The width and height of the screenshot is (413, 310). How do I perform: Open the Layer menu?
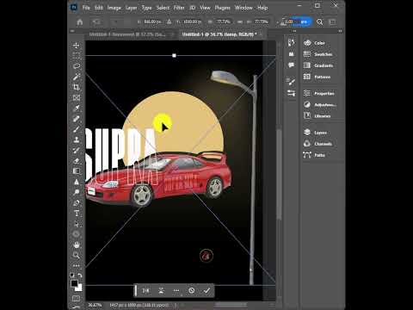point(131,8)
